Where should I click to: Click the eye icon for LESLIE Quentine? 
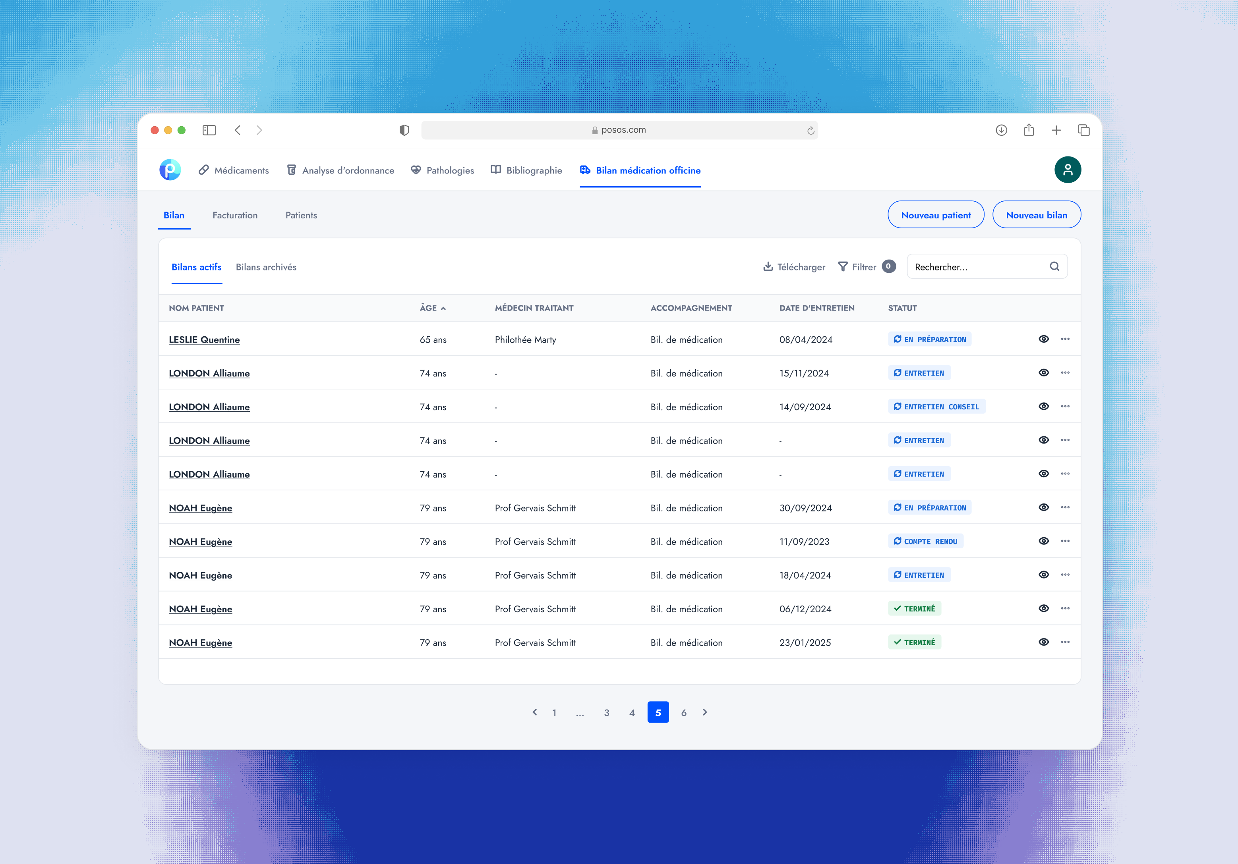coord(1043,339)
